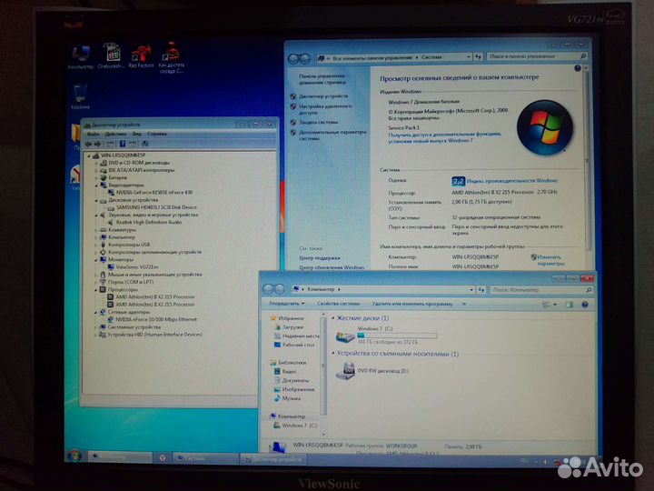The height and width of the screenshot is (491, 654).
Task: Open the address bar dropdown in Компьютер window
Action: [x=471, y=289]
